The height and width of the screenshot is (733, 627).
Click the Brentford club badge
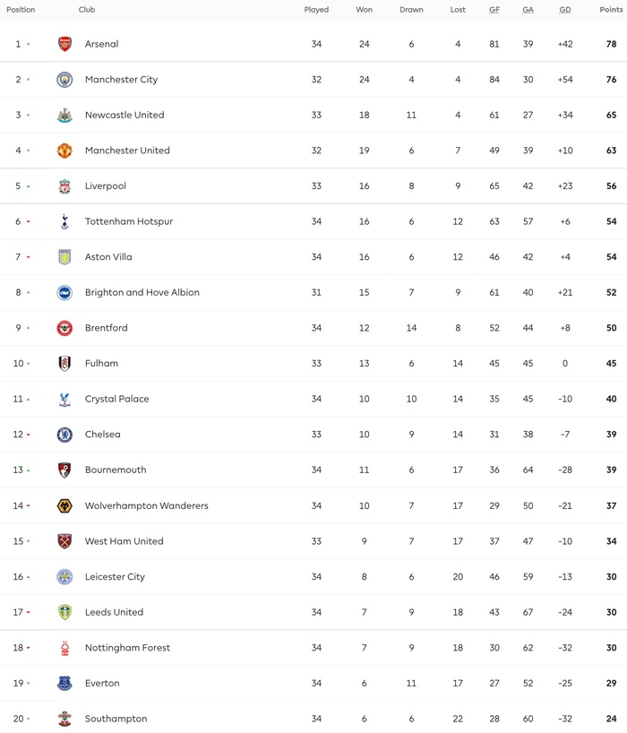pyautogui.click(x=64, y=328)
